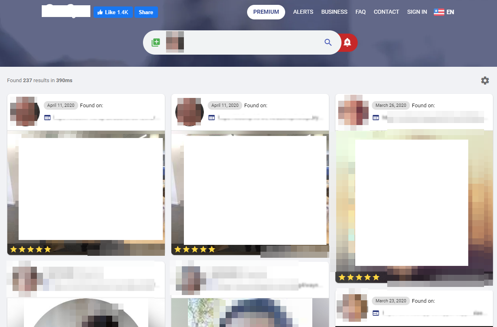Click the Facebook Like 1.4K button

[113, 12]
